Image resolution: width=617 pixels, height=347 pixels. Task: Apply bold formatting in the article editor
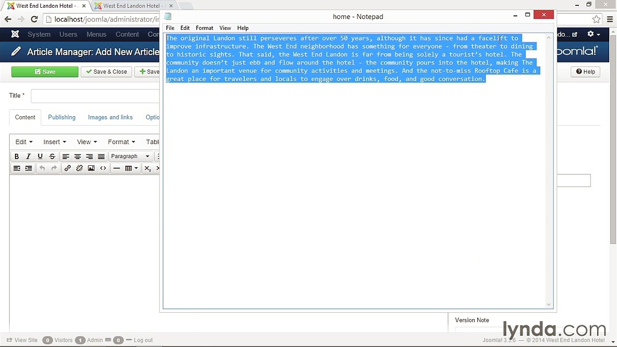pos(16,156)
